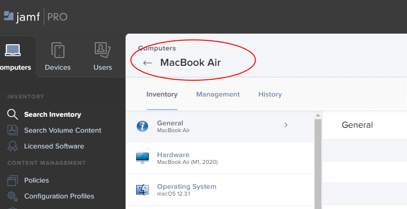Screen dimensions: 407x209
Task: Select the General inventory category label
Action: click(170, 123)
